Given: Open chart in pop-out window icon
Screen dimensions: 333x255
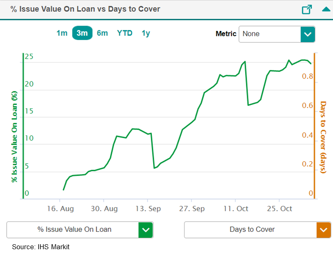Looking at the screenshot, I should pos(307,10).
